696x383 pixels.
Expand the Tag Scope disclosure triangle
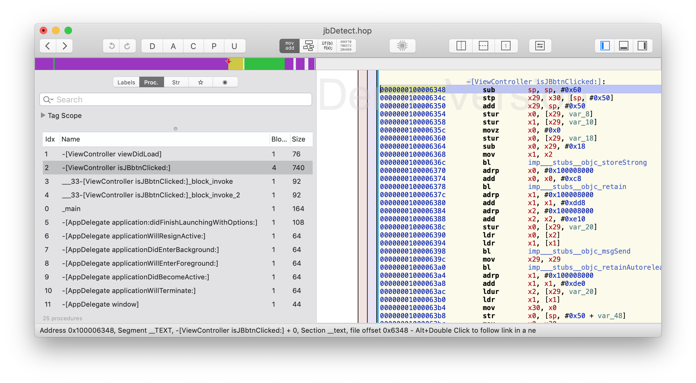coord(43,115)
